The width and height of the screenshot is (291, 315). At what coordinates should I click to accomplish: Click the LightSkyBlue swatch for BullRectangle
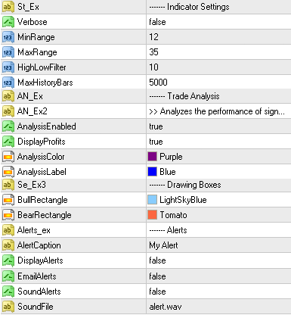click(152, 200)
